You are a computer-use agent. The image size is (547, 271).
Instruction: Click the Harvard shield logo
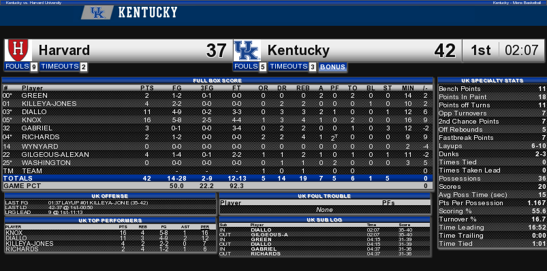[18, 50]
